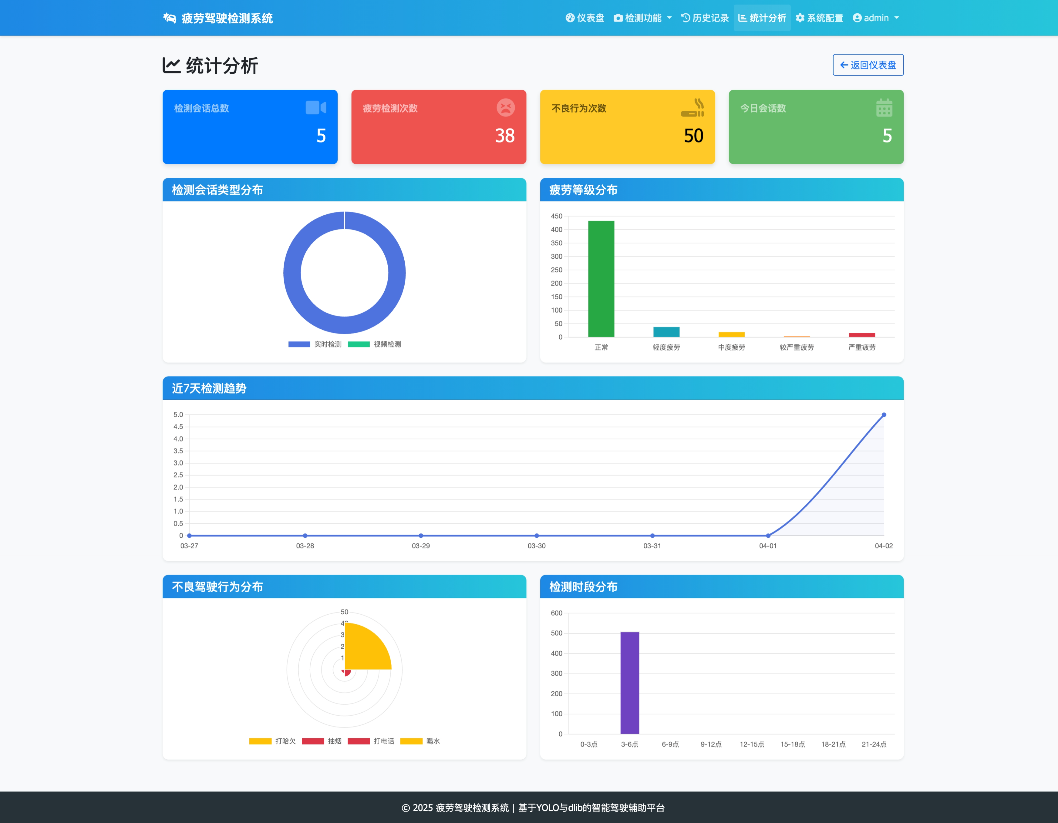
Task: Expand the 检测功能 dropdown menu
Action: click(x=642, y=18)
